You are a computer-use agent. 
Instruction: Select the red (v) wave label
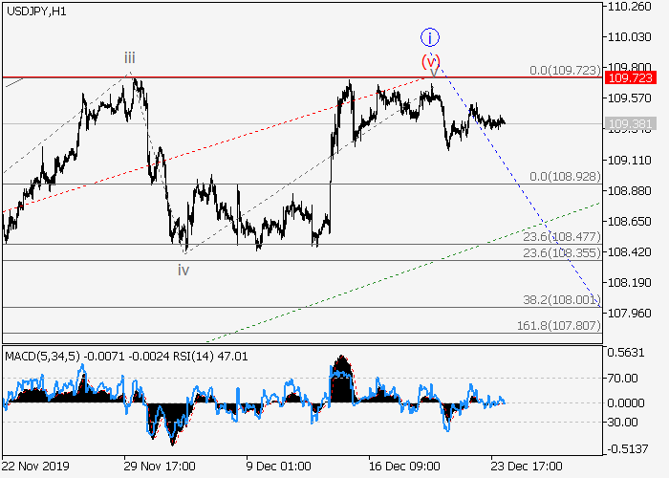point(431,60)
